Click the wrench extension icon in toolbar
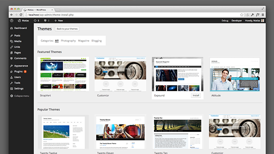Image resolution: width=274 pixels, height=154 pixels. pyautogui.click(x=253, y=15)
